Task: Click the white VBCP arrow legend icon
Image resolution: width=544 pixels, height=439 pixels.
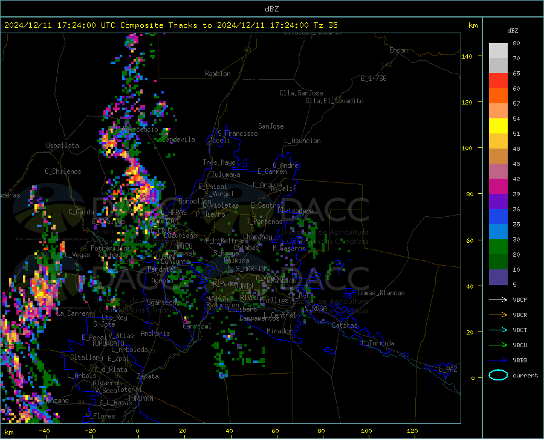Action: [498, 300]
